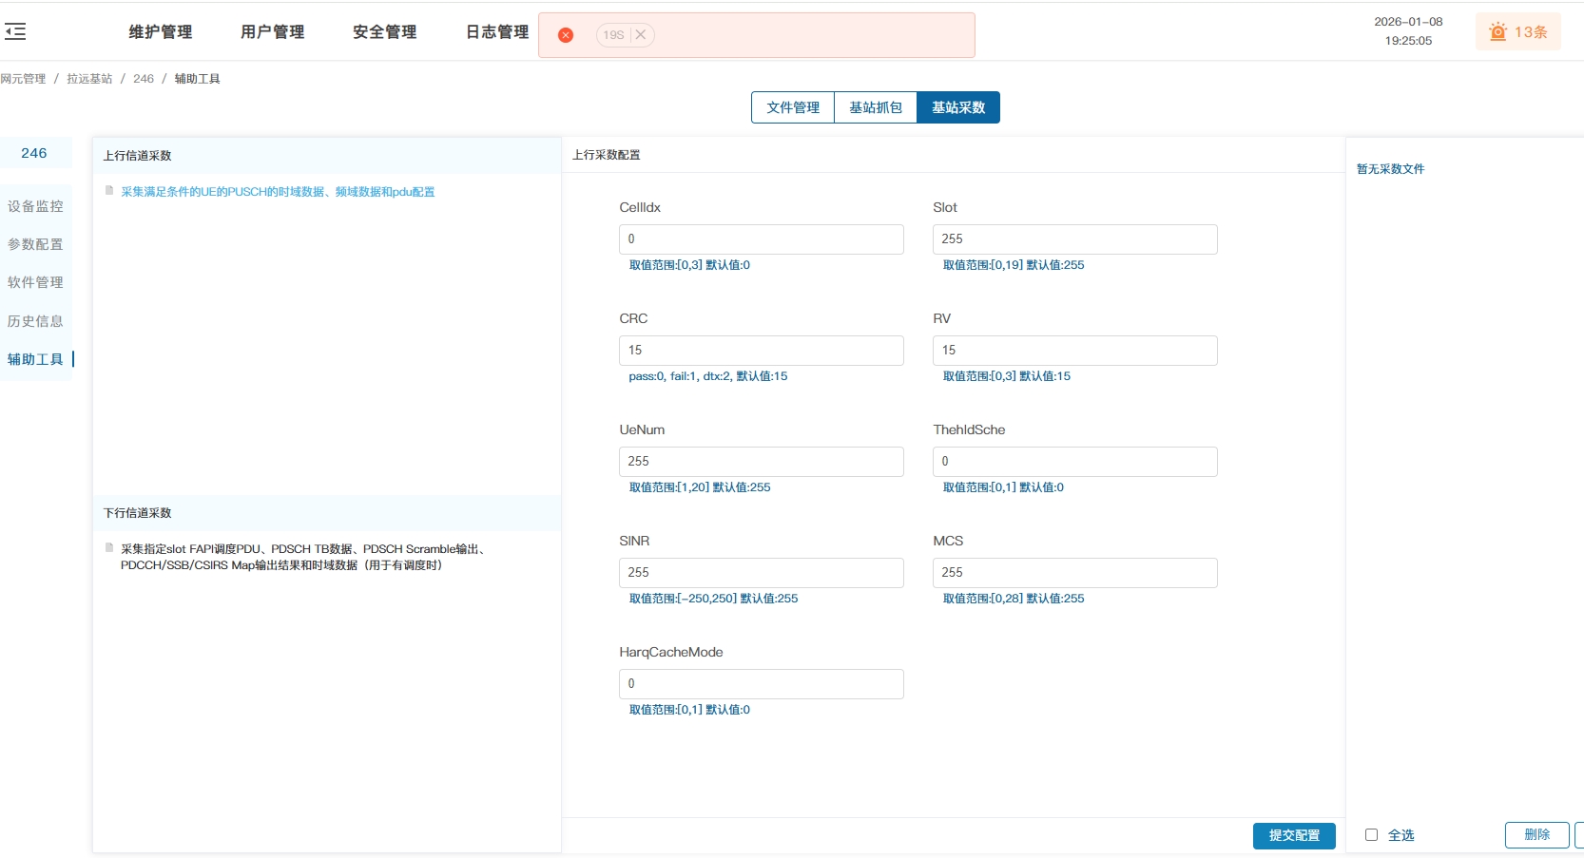1584x858 pixels.
Task: Switch to the 基站抓包 tab
Action: coord(876,107)
